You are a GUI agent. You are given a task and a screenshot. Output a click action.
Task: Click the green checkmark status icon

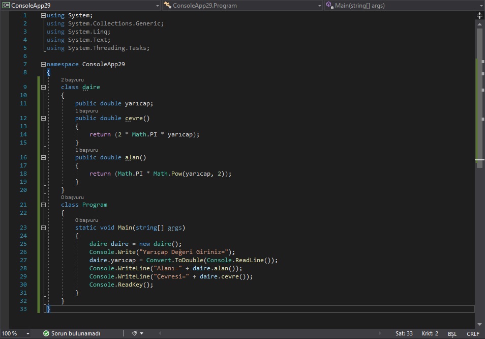click(46, 333)
